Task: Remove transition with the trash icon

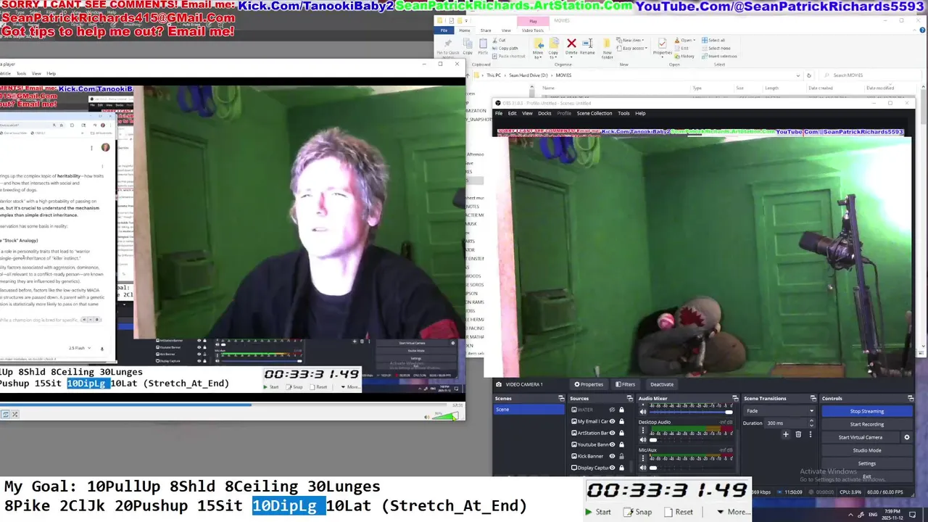Action: [798, 434]
